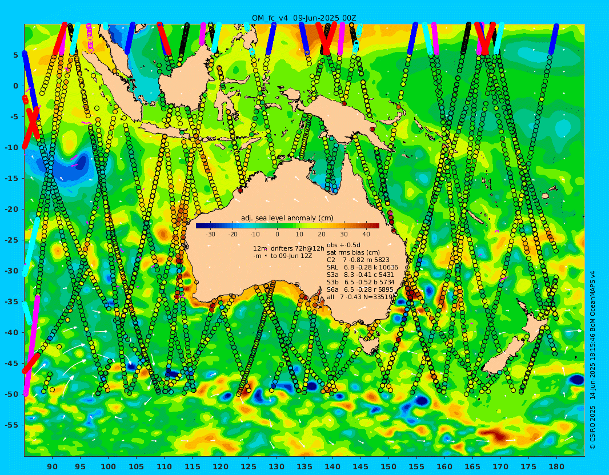Click colorbar tick label -30
Screen dimensions: 609x475
[211, 234]
